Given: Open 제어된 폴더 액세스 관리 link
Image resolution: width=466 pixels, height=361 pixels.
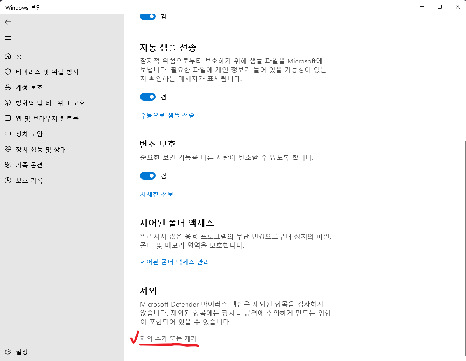Looking at the screenshot, I should [x=175, y=262].
